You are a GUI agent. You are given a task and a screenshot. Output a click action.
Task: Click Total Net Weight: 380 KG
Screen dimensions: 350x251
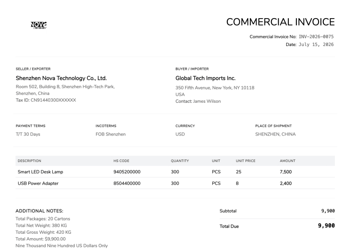tap(41, 225)
